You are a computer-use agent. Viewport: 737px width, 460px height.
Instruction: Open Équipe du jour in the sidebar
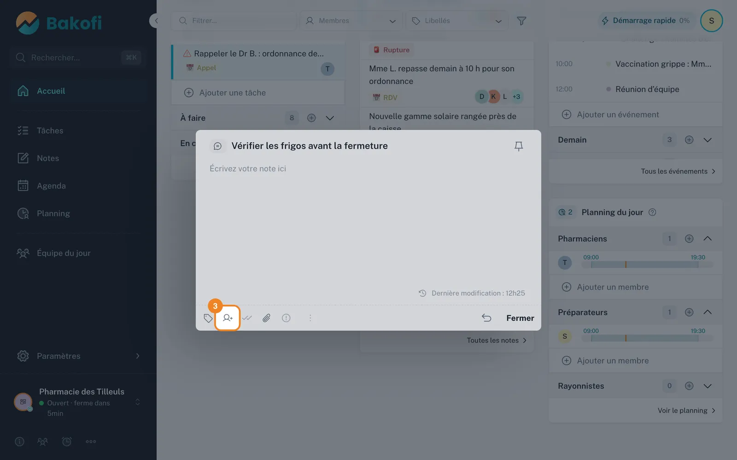(78, 253)
